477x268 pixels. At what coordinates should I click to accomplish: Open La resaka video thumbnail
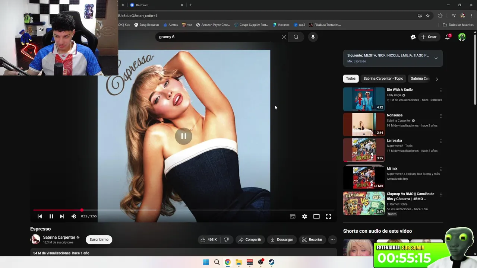pyautogui.click(x=364, y=150)
